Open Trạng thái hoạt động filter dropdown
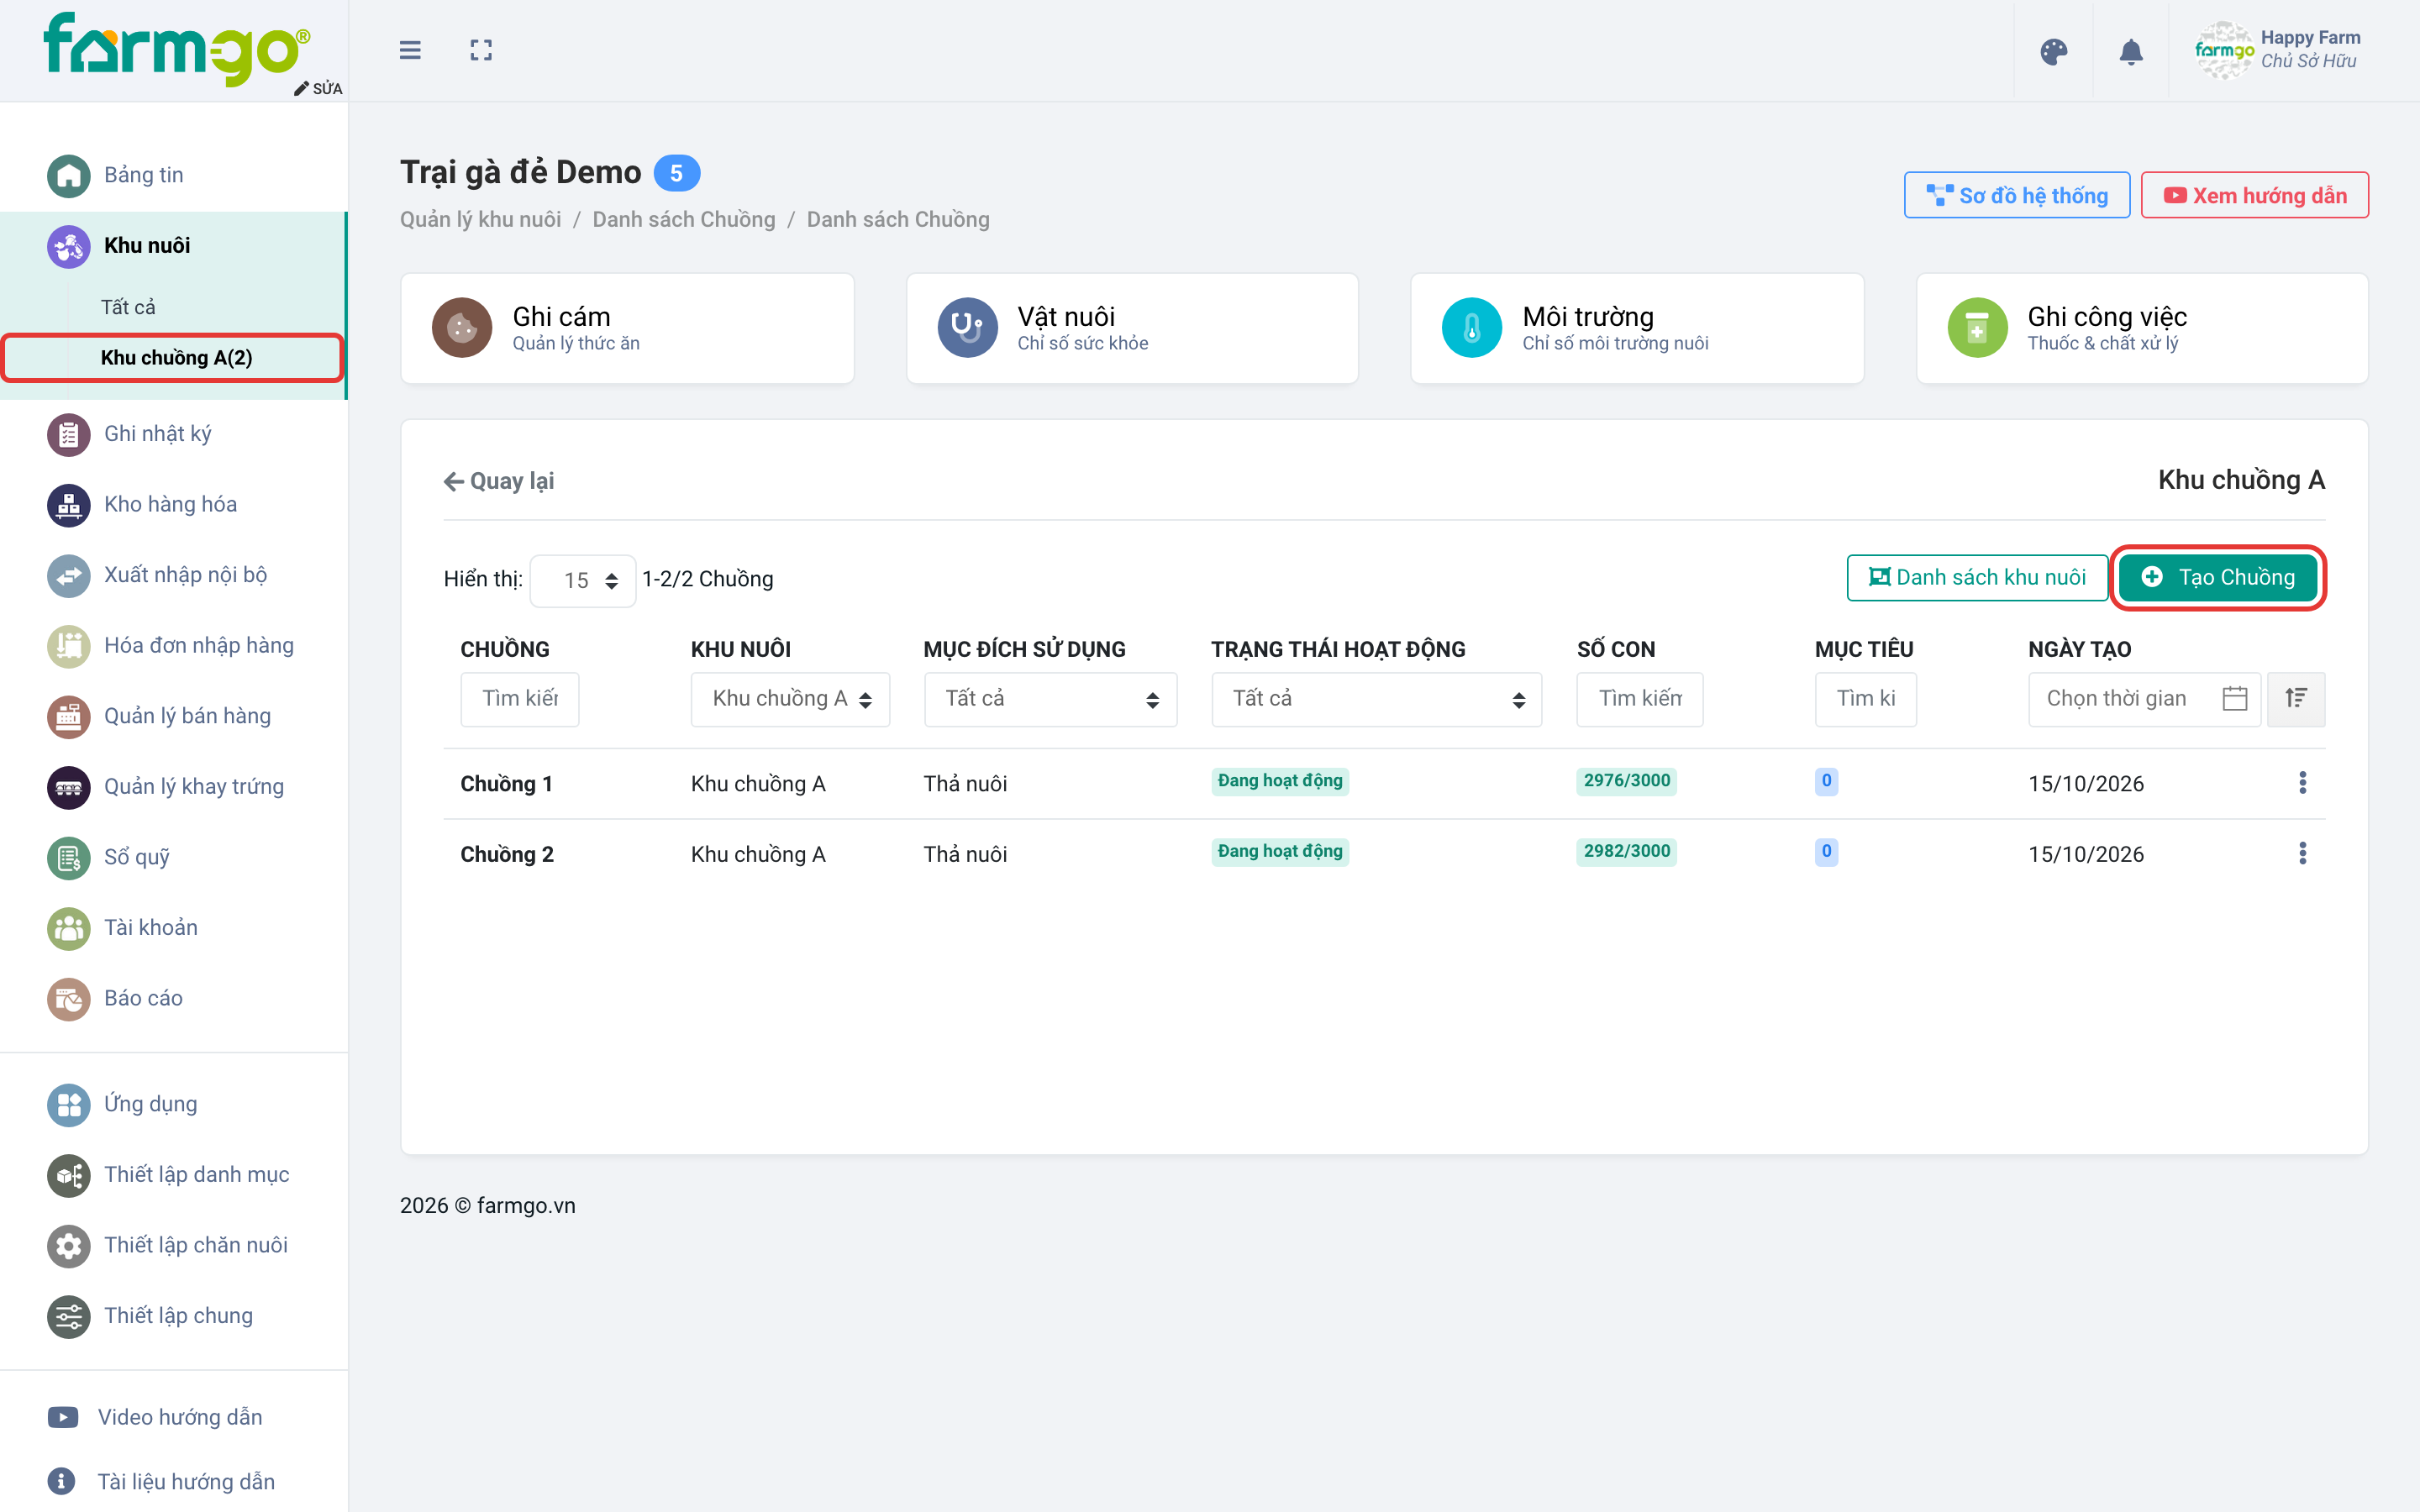The width and height of the screenshot is (2420, 1512). 1376,698
